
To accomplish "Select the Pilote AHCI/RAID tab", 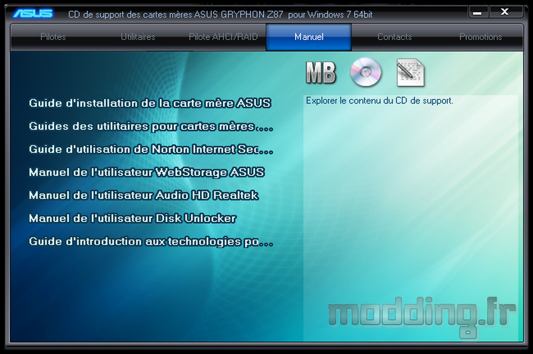I will 223,37.
